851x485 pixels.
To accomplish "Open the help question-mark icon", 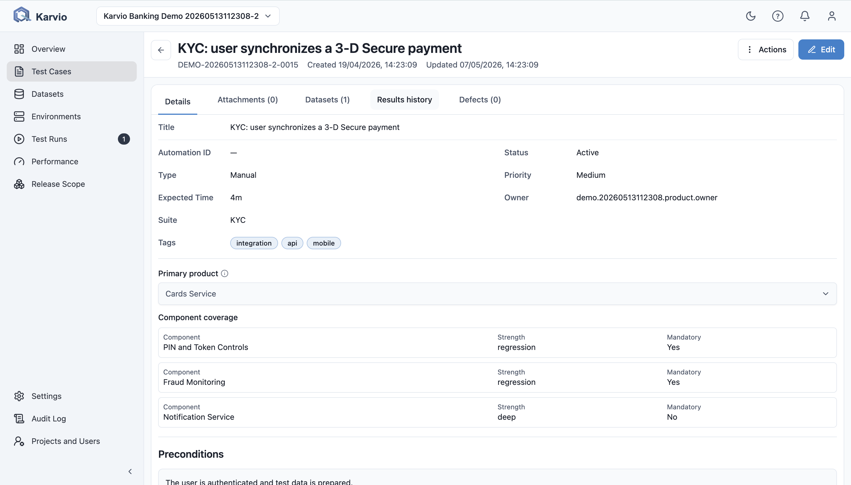I will [x=778, y=16].
